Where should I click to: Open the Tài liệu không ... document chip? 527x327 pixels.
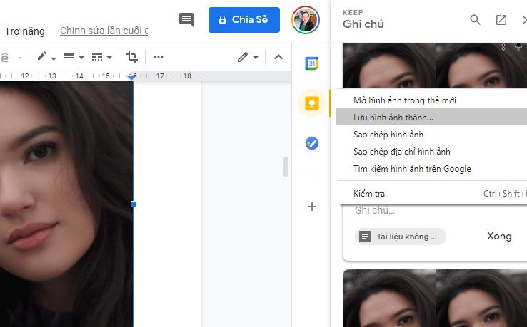click(x=401, y=237)
